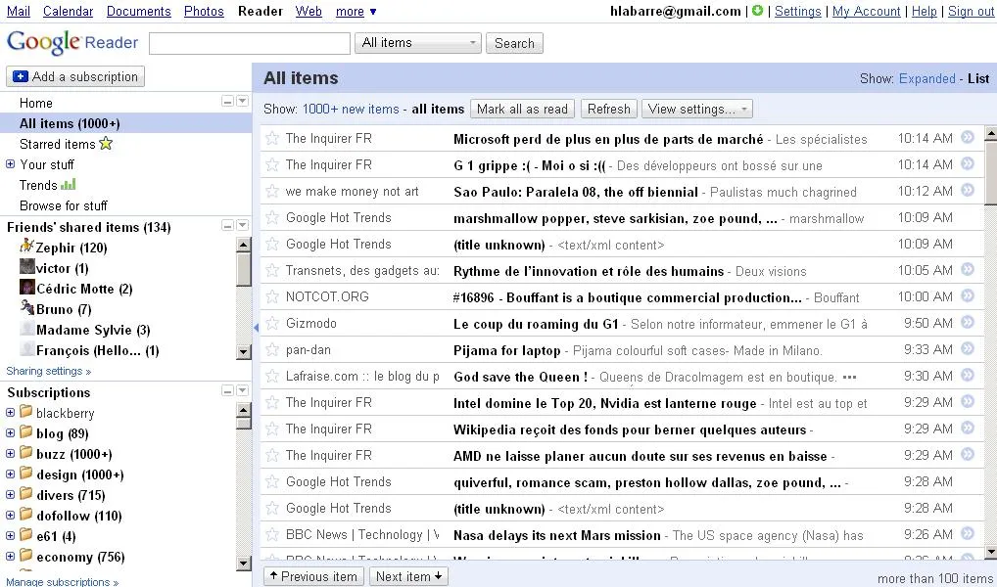Screen dimensions: 997x587
Task: Open the View settings dropdown
Action: point(697,109)
